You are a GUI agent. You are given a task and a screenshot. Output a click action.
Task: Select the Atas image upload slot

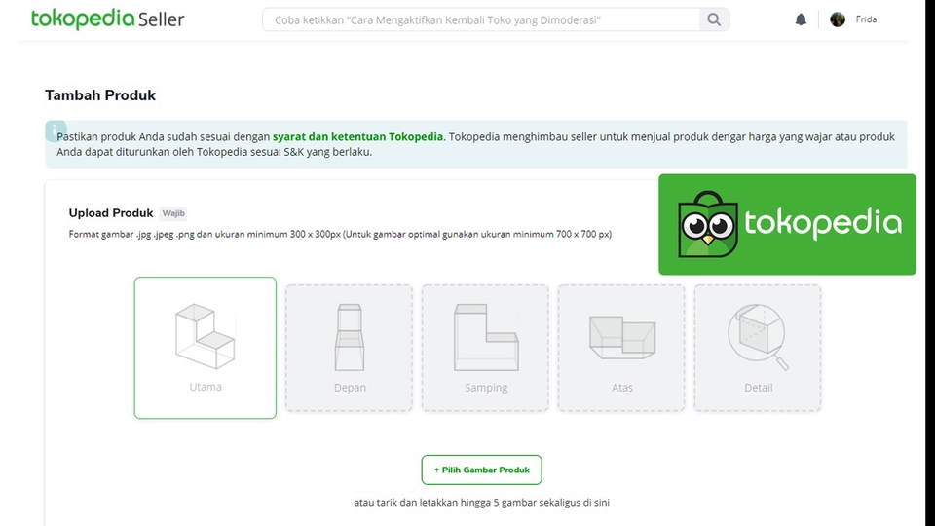click(x=621, y=349)
